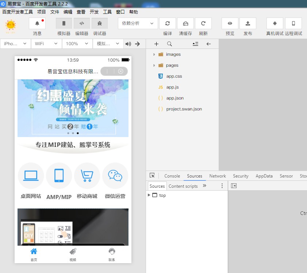Screen dimensions: 307x273
Task: Click the 真机调试 Android debug icon
Action: pos(275,23)
